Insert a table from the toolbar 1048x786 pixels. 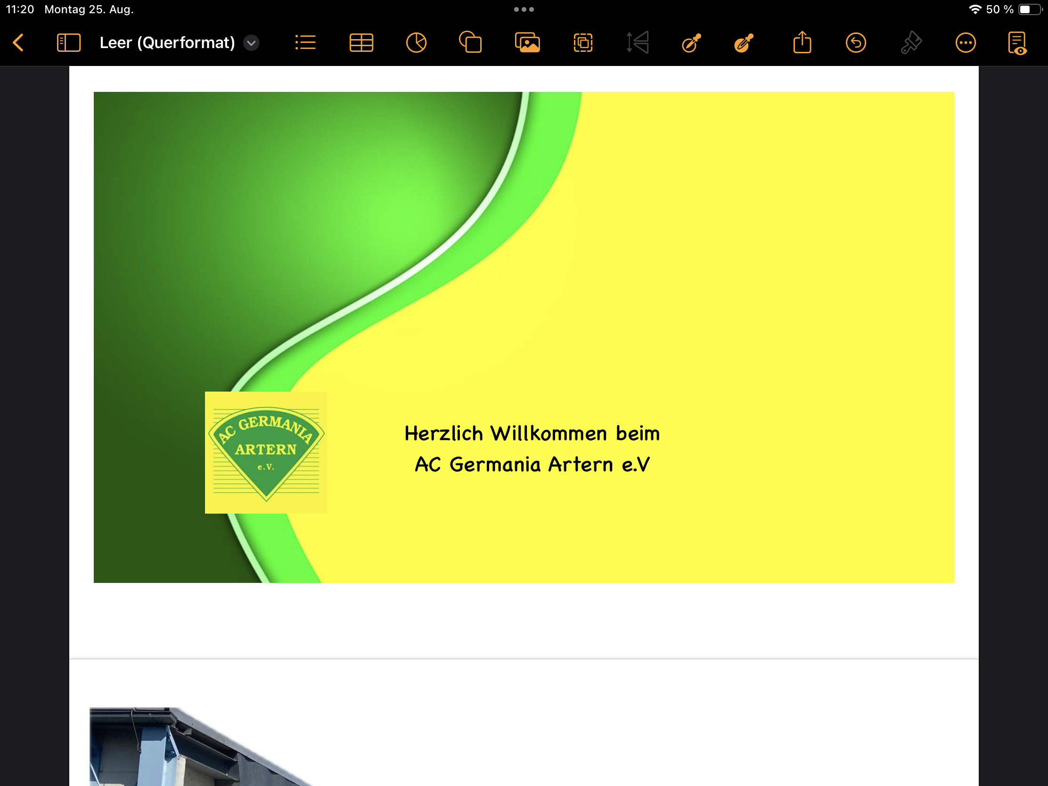click(x=361, y=42)
